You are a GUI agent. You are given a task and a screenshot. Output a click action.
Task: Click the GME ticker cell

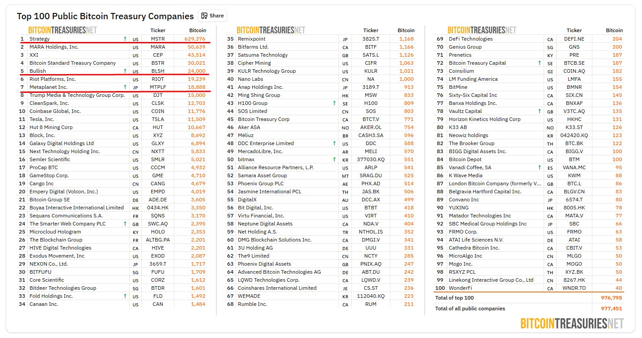(158, 175)
